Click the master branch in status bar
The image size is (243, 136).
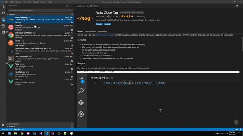(5, 130)
